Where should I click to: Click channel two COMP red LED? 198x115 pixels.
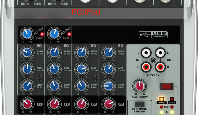tap(69, 34)
